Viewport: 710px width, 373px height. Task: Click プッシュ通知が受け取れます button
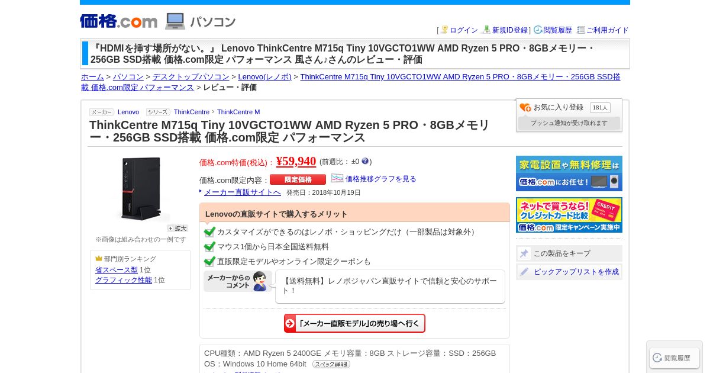(x=569, y=123)
